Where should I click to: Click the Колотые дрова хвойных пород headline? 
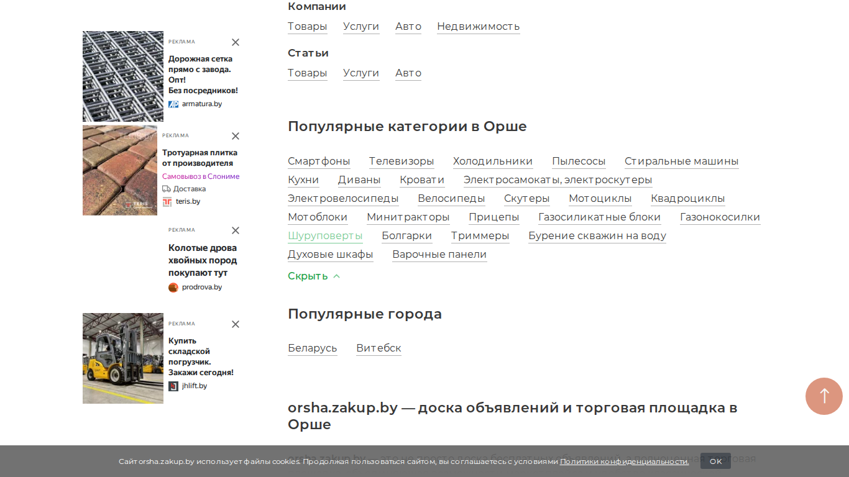[203, 260]
